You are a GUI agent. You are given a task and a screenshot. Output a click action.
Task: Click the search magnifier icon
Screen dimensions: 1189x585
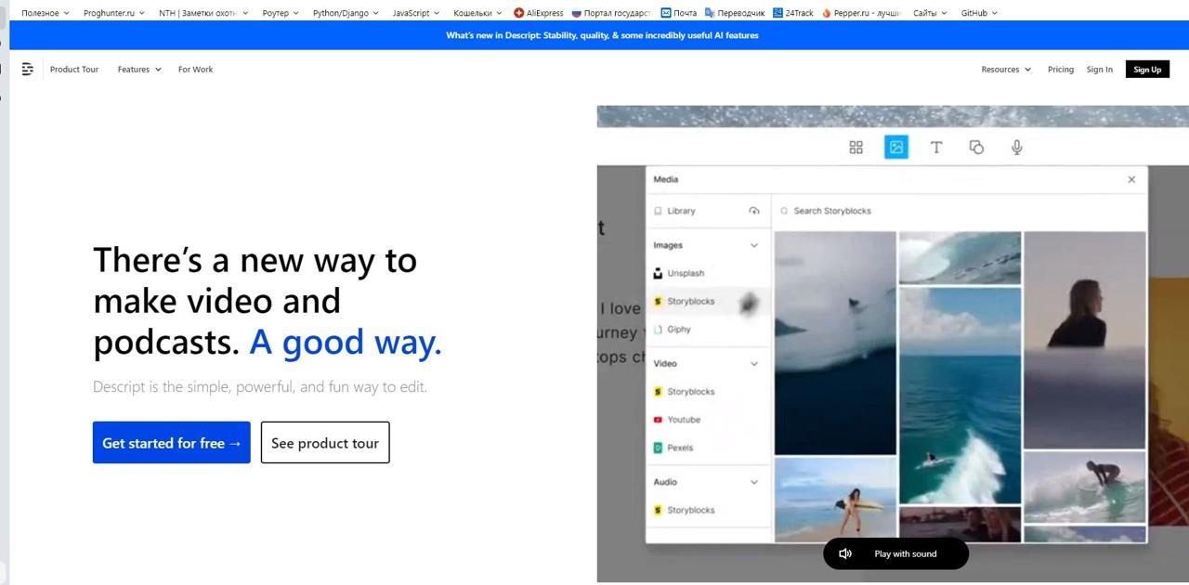785,211
